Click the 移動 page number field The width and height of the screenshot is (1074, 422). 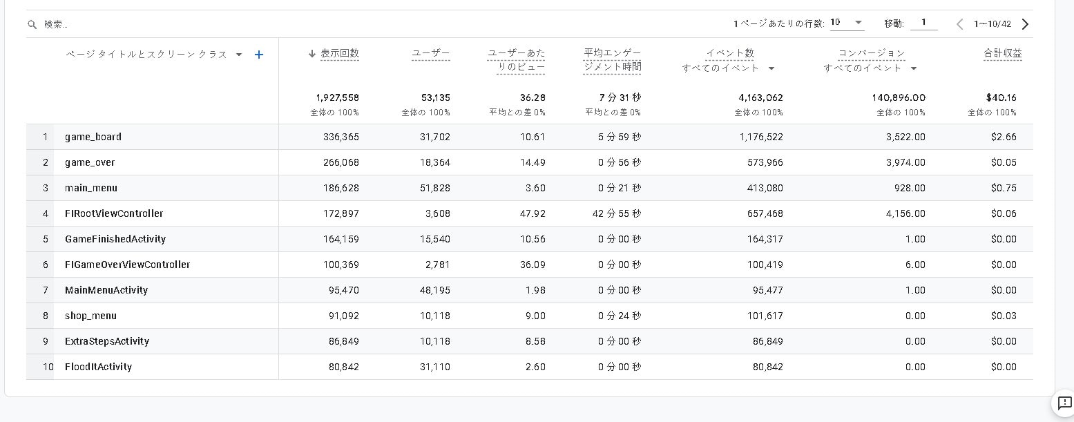tap(923, 23)
